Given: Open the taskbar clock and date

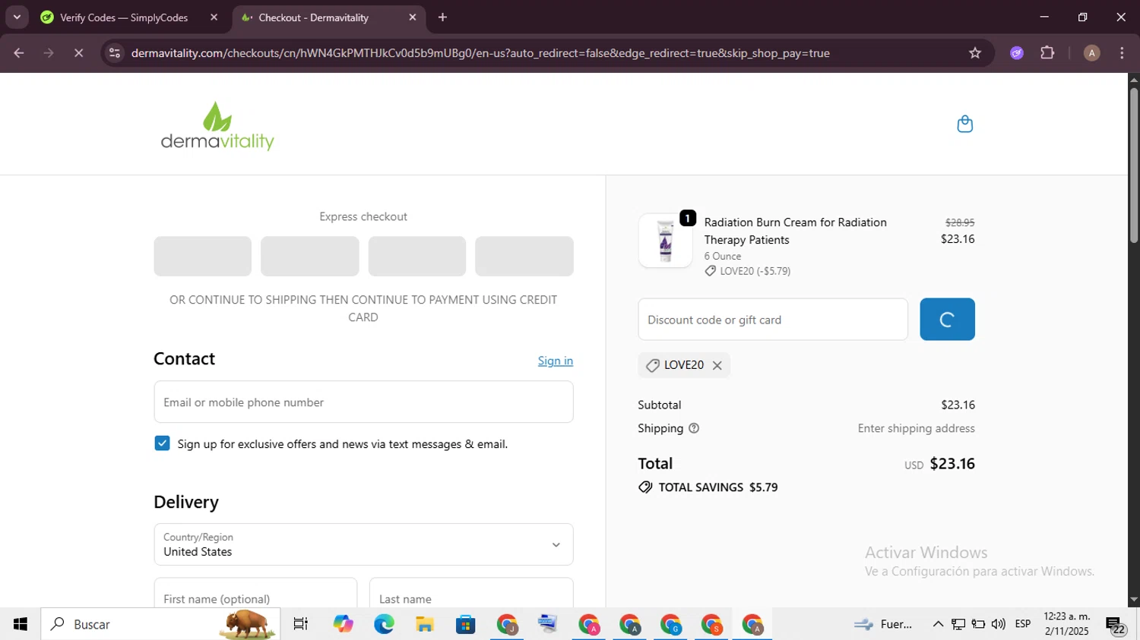Looking at the screenshot, I should [1067, 624].
